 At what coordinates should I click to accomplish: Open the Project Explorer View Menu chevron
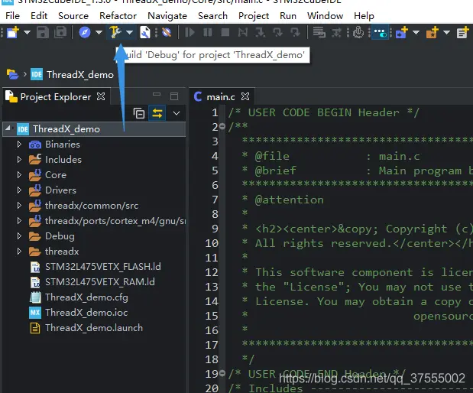tap(177, 113)
